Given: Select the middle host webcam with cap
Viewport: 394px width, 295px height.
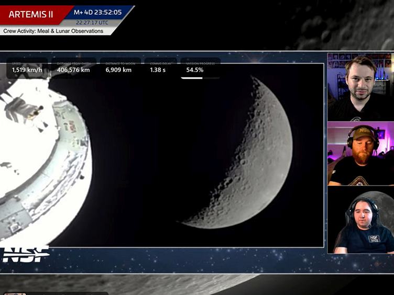Looking at the screenshot, I should 360,154.
